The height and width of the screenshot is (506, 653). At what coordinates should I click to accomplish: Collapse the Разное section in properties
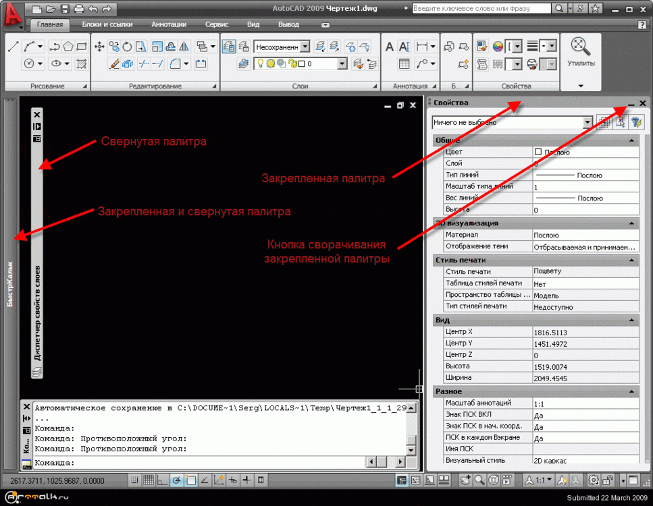[x=631, y=391]
